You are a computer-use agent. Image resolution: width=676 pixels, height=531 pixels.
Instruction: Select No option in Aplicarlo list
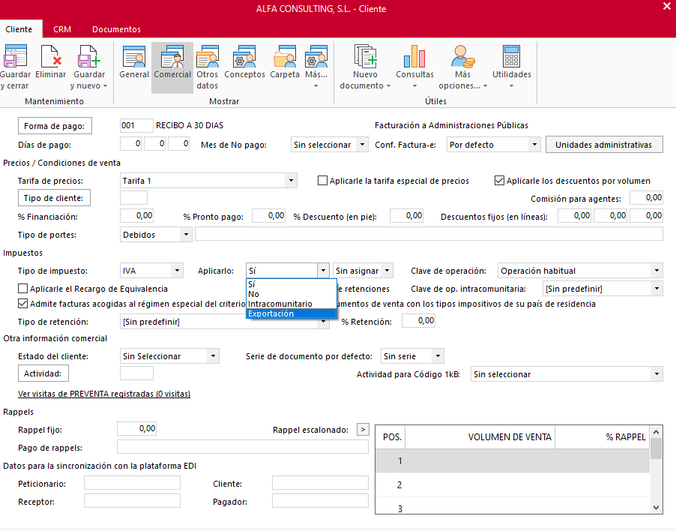click(x=291, y=294)
